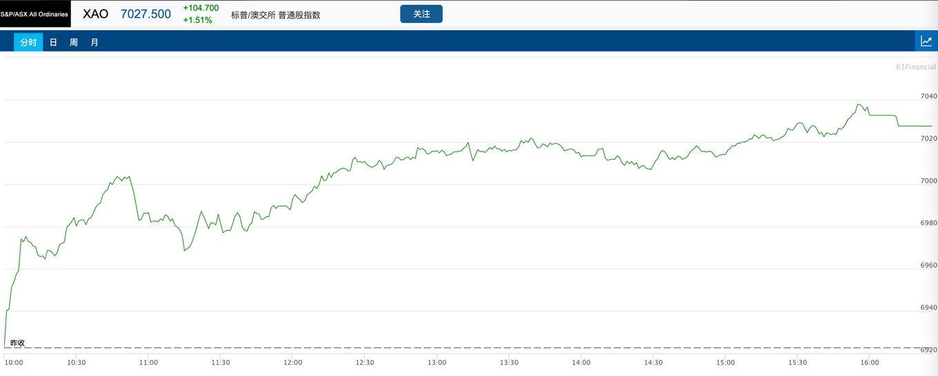Click the 6920 price axis label
Image resolution: width=938 pixels, height=376 pixels.
929,350
